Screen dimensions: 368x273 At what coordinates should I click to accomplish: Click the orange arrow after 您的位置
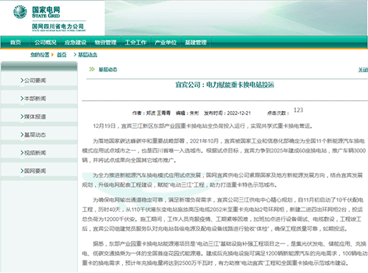52,54
